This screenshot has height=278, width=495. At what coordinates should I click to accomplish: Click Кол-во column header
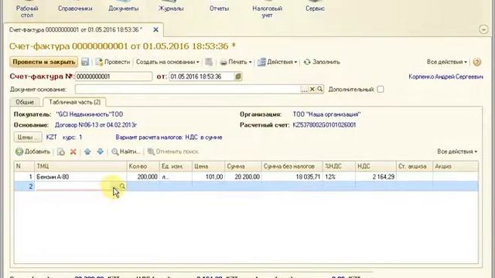tap(142, 166)
